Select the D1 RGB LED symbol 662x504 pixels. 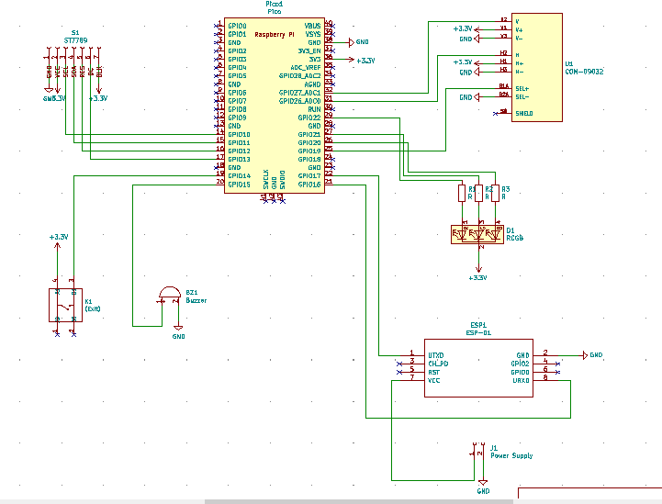[477, 235]
